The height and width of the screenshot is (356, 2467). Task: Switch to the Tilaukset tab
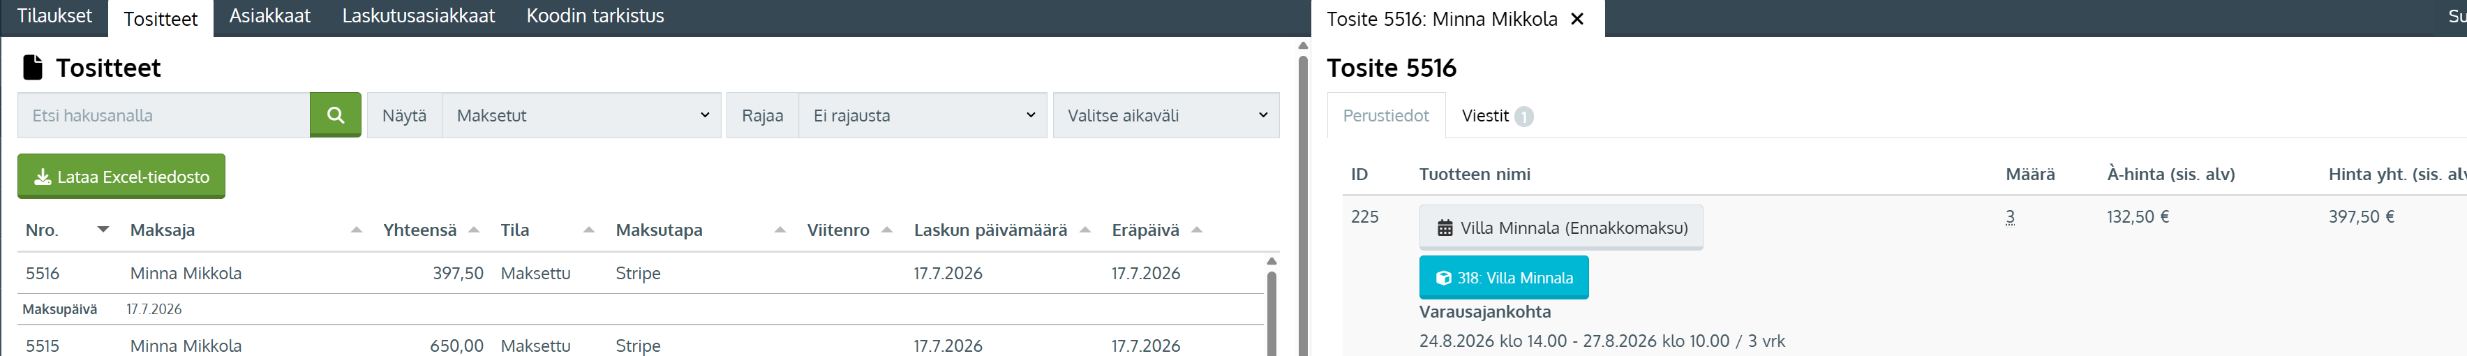coord(54,16)
